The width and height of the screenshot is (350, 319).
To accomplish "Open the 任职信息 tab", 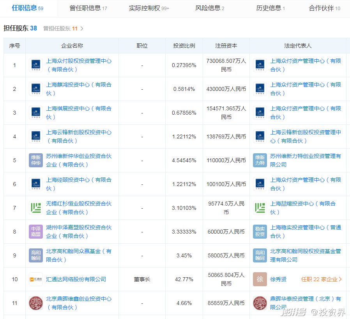I will click(27, 8).
